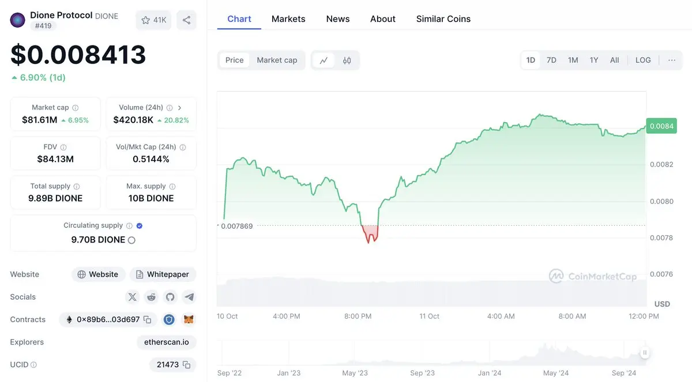Add token to MetaMask fox icon
The image size is (692, 382).
189,319
